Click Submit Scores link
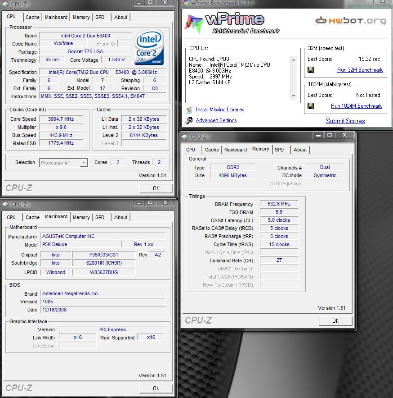The height and width of the screenshot is (398, 393). point(345,121)
